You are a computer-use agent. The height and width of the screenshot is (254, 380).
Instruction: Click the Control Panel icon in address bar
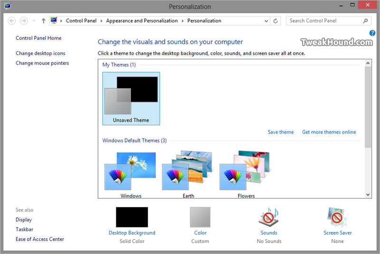pyautogui.click(x=54, y=20)
